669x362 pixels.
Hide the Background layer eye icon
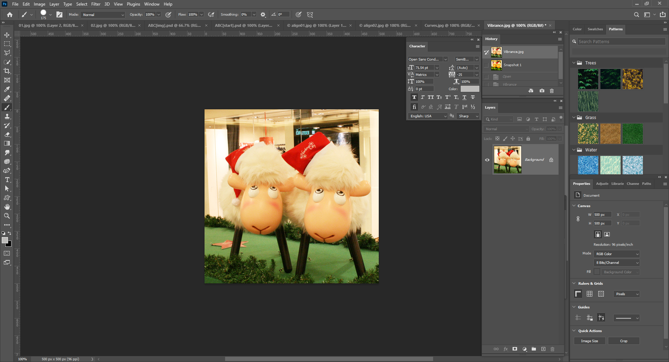coord(487,160)
